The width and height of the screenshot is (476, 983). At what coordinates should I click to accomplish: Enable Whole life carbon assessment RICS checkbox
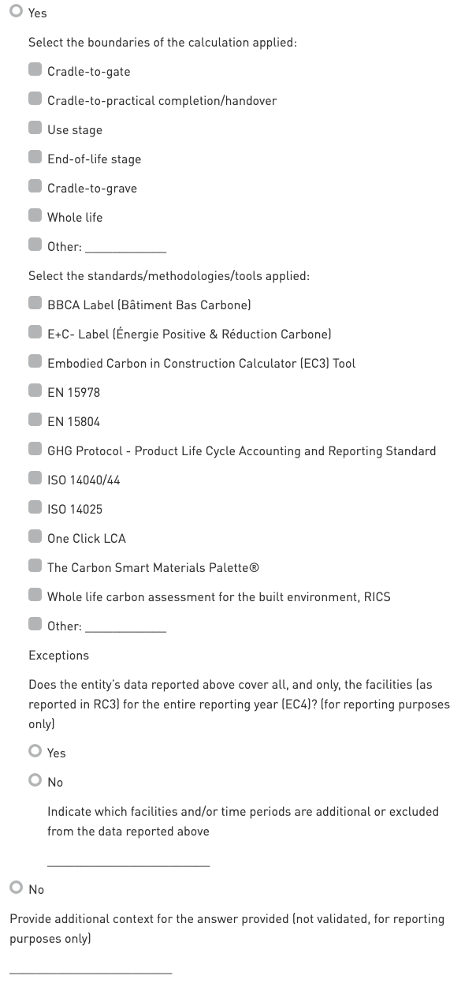coord(35,596)
